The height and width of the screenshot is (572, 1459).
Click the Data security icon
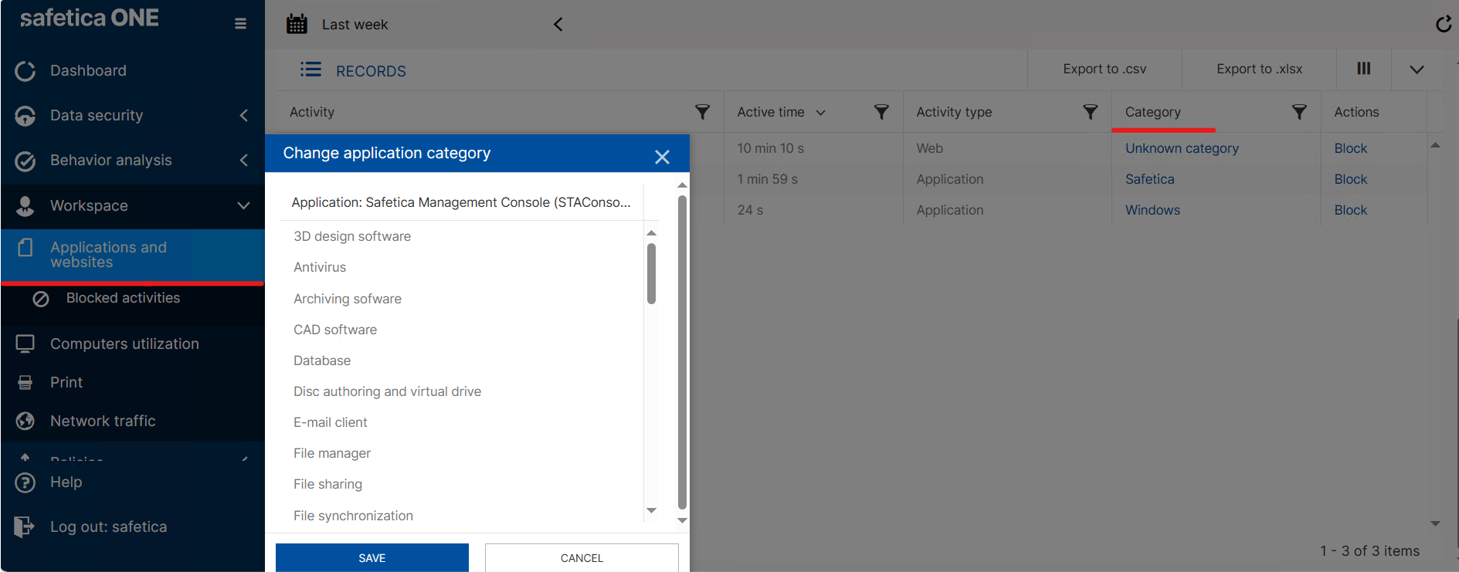pos(25,116)
